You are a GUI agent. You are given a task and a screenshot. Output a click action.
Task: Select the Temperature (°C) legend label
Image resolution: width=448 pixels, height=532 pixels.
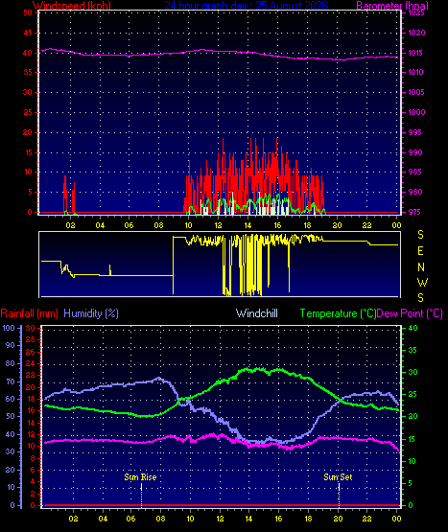click(338, 313)
